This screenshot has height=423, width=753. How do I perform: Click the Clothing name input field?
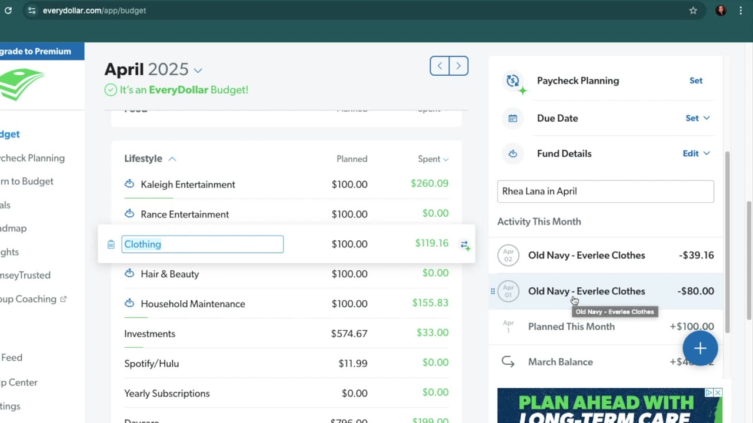click(202, 244)
